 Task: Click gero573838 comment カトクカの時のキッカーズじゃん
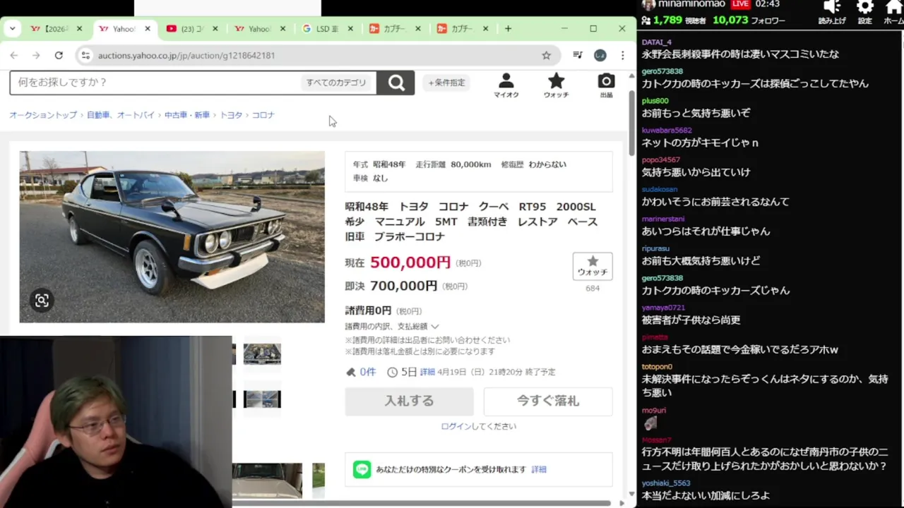click(x=715, y=290)
